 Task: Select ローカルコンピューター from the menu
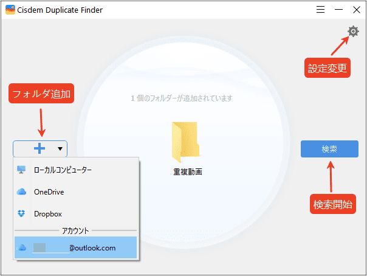(x=77, y=170)
